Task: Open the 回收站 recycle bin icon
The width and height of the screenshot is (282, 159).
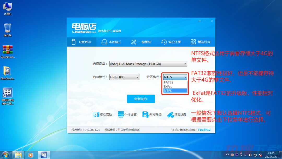Action: point(8,30)
